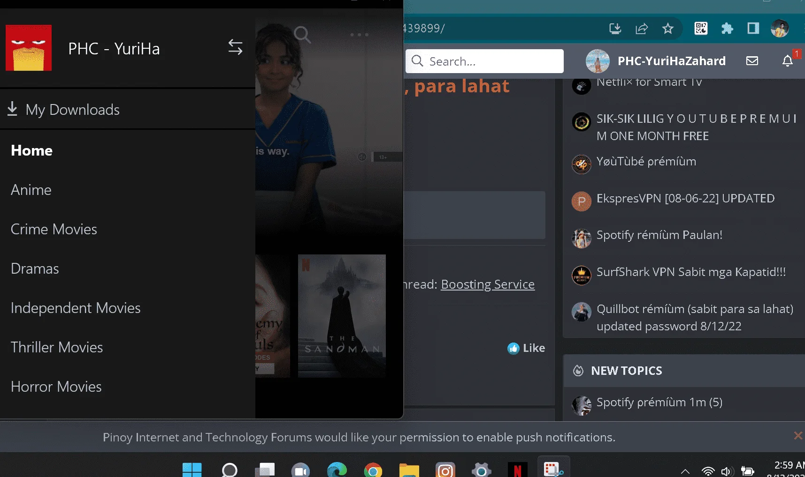Open Instagram from taskbar
Viewport: 805px width, 477px height.
(x=445, y=470)
